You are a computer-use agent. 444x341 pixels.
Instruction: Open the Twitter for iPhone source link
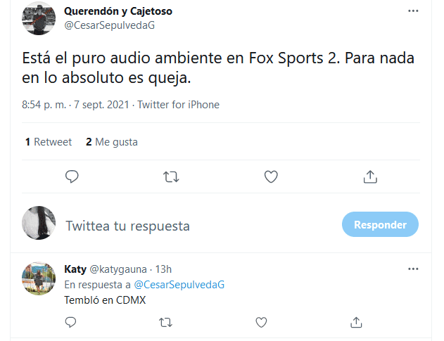click(x=178, y=105)
